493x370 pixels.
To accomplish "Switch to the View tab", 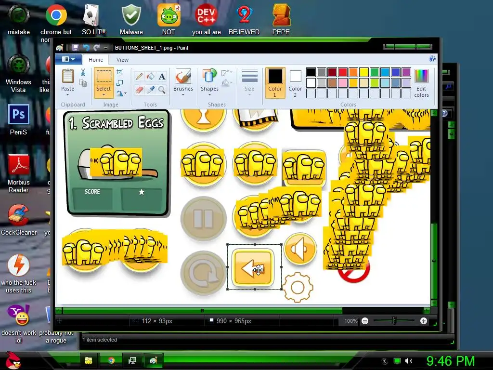I will point(122,59).
